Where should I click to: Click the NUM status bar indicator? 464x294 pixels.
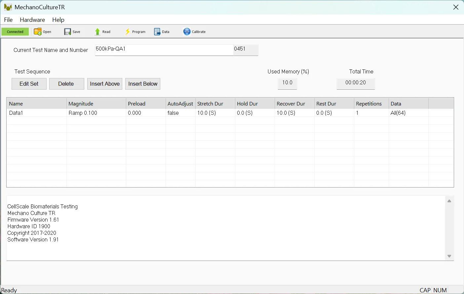(x=440, y=290)
